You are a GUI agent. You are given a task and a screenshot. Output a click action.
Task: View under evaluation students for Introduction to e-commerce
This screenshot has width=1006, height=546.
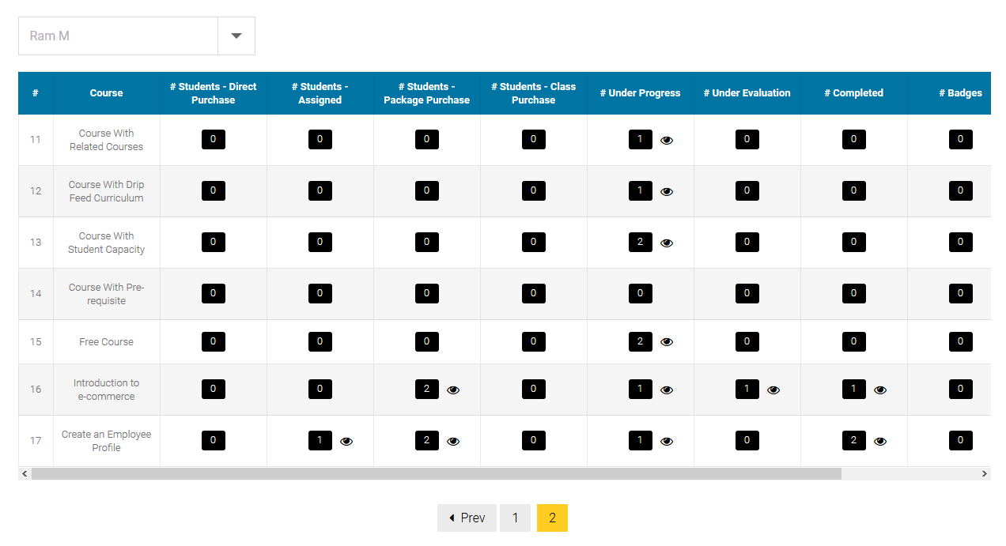coord(773,390)
